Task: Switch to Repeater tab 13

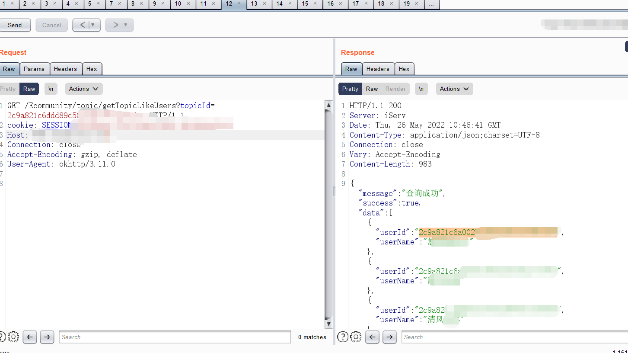Action: [x=254, y=3]
